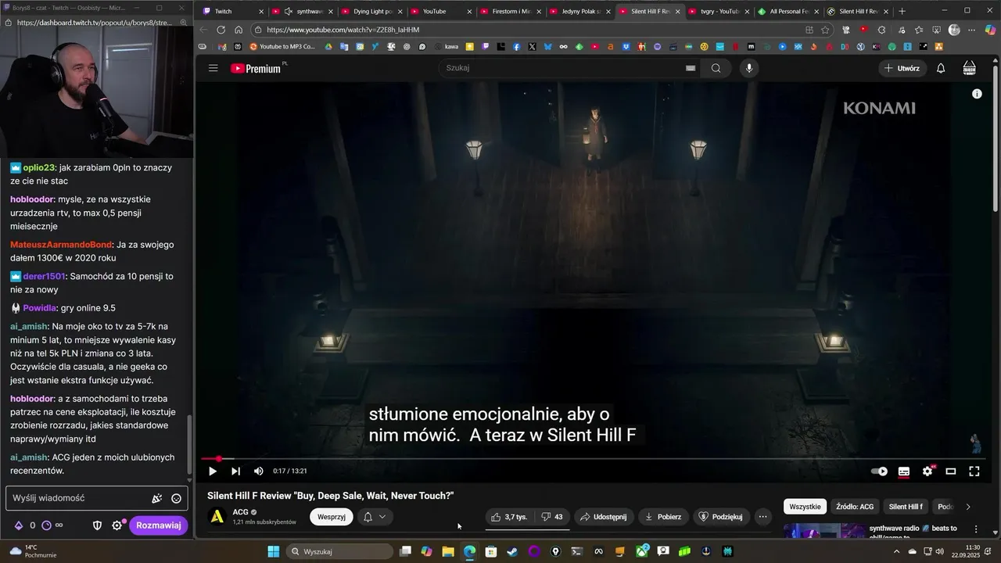Open player settings gear

(x=927, y=472)
